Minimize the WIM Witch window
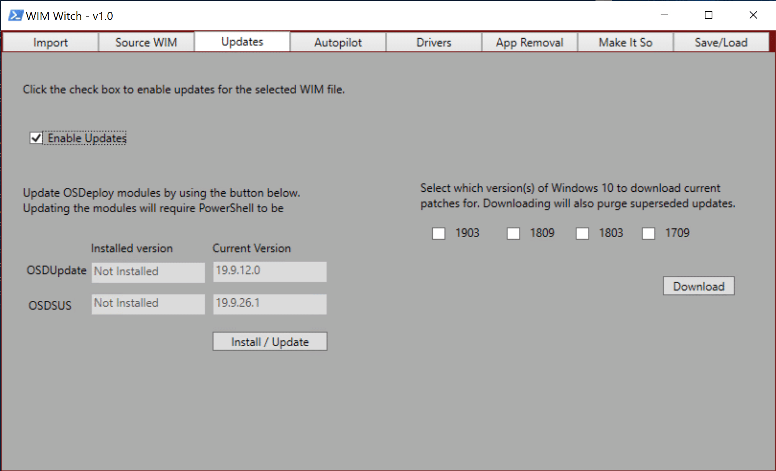The image size is (776, 471). 664,15
